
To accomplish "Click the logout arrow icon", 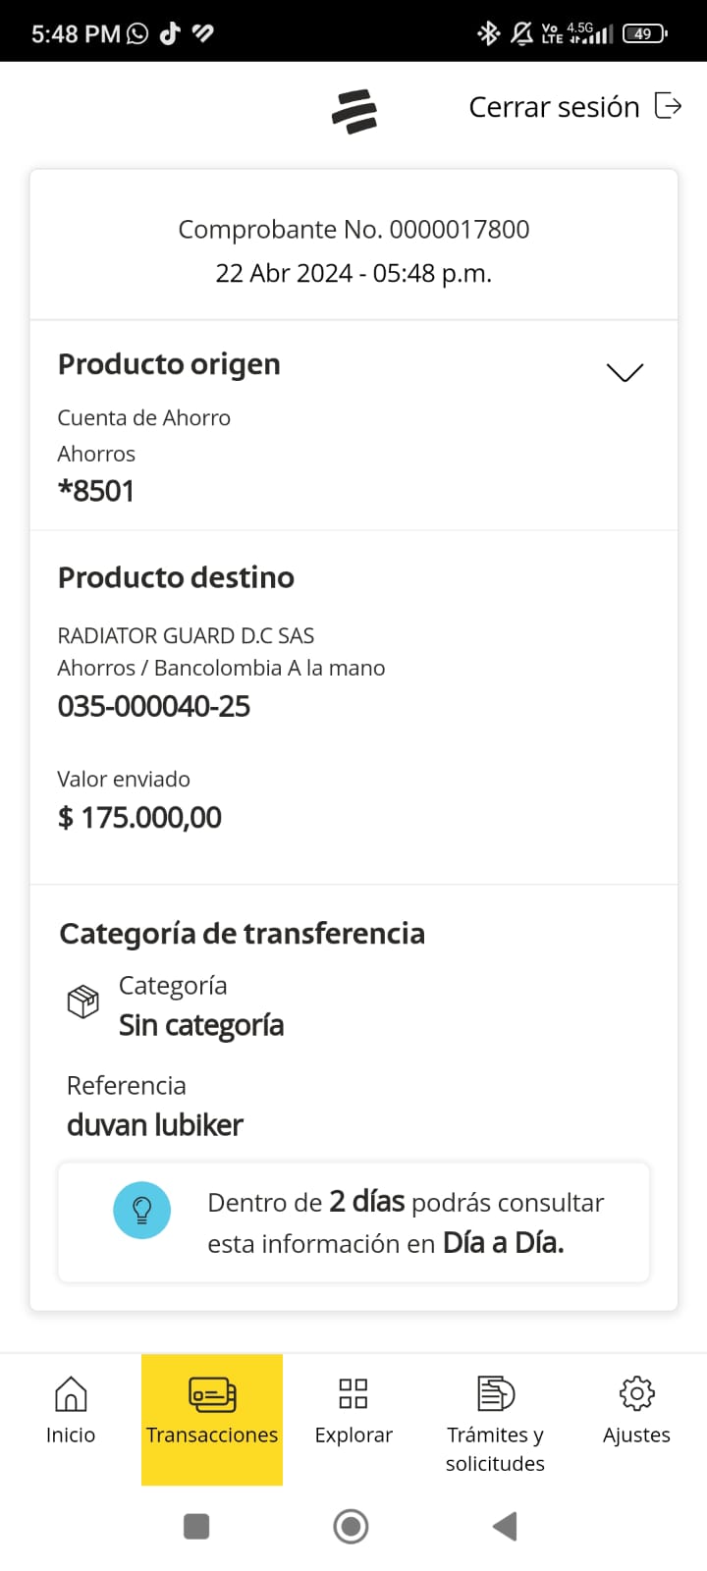I will point(668,106).
